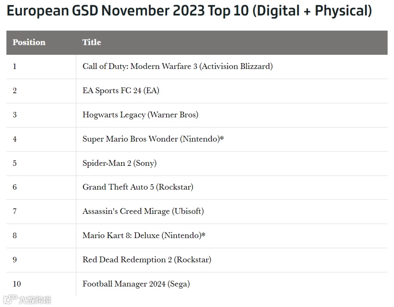Viewport: 394px width, 307px height.
Task: Click the asterisk after Super Mario Bros Wonder
Action: point(222,138)
